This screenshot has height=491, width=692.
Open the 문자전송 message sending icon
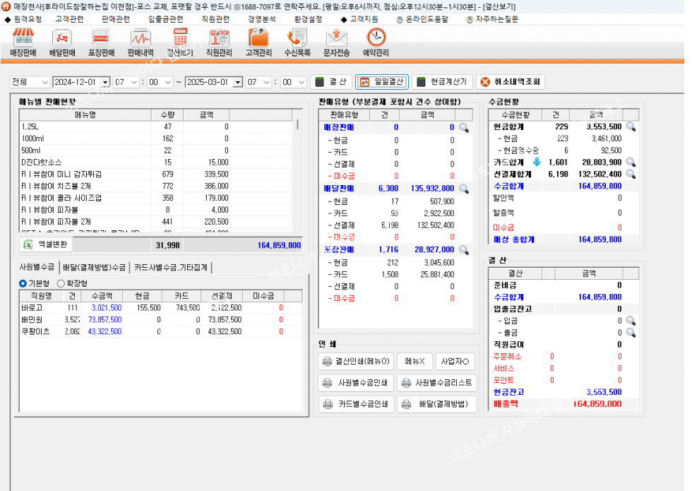337,42
